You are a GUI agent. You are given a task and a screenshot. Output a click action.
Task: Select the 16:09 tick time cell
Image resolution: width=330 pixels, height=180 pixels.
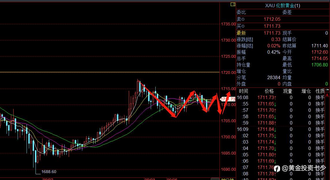[243, 129]
